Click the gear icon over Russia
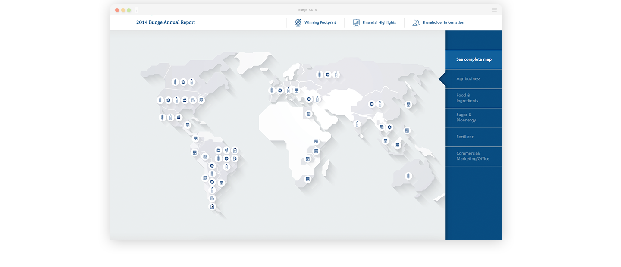The image size is (621, 267). (x=328, y=75)
